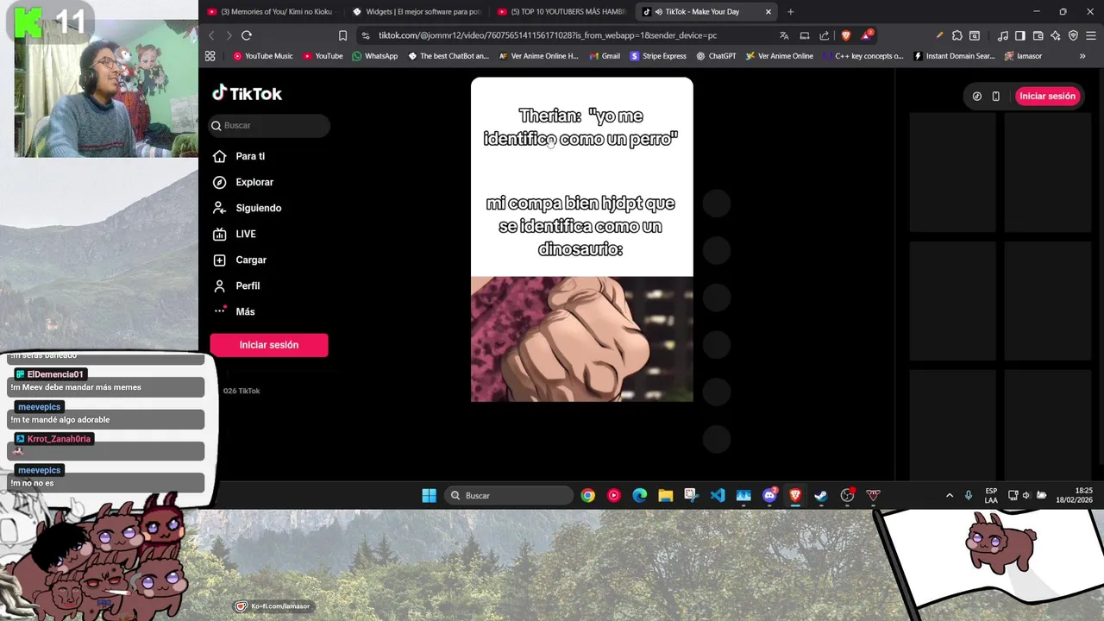Image resolution: width=1104 pixels, height=621 pixels.
Task: Switch to Memories of You tab
Action: pos(270,11)
